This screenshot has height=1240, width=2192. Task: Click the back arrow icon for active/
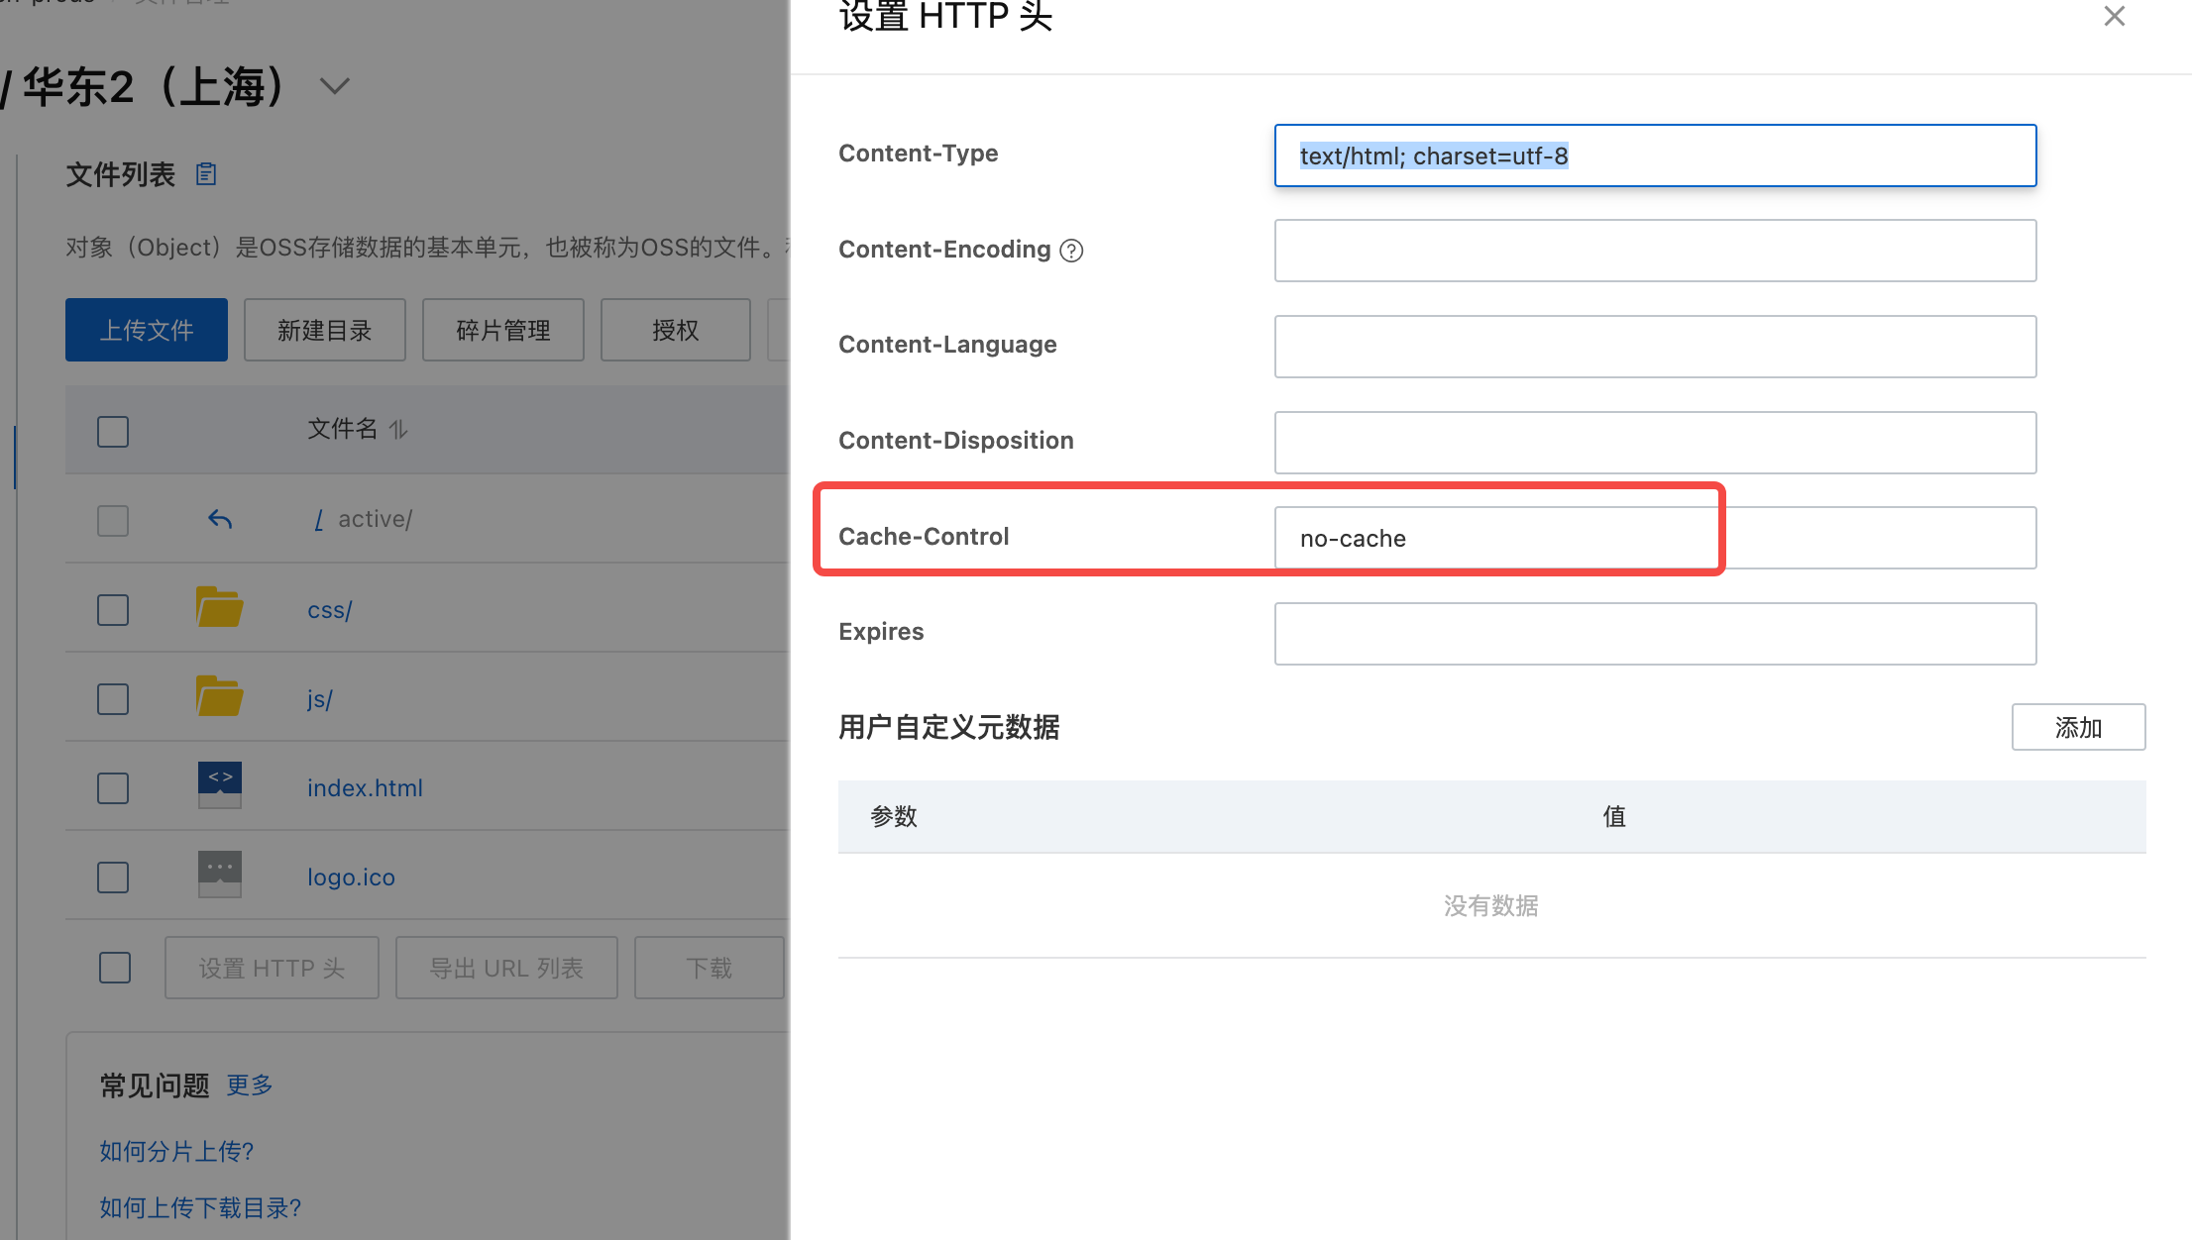tap(220, 519)
